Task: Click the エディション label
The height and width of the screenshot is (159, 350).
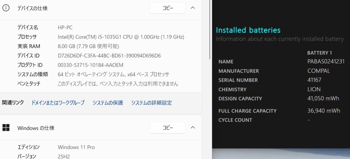Action: click(x=29, y=147)
